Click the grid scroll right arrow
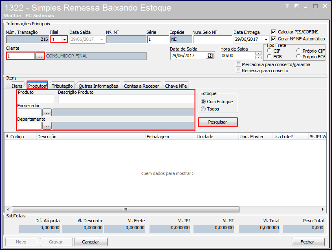 coord(323,209)
